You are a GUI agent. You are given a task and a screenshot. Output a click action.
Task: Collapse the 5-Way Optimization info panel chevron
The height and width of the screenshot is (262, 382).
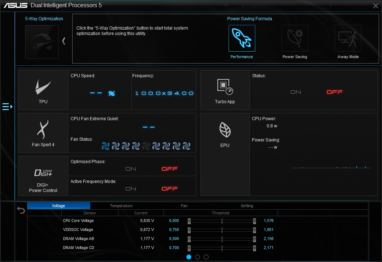point(64,41)
